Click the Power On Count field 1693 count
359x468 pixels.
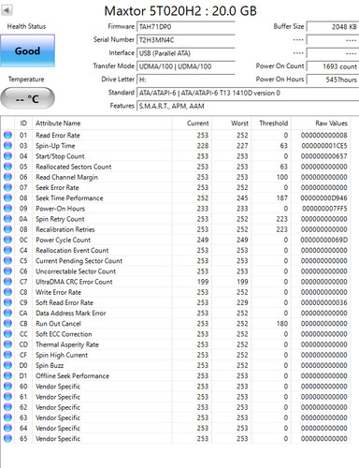(x=333, y=66)
